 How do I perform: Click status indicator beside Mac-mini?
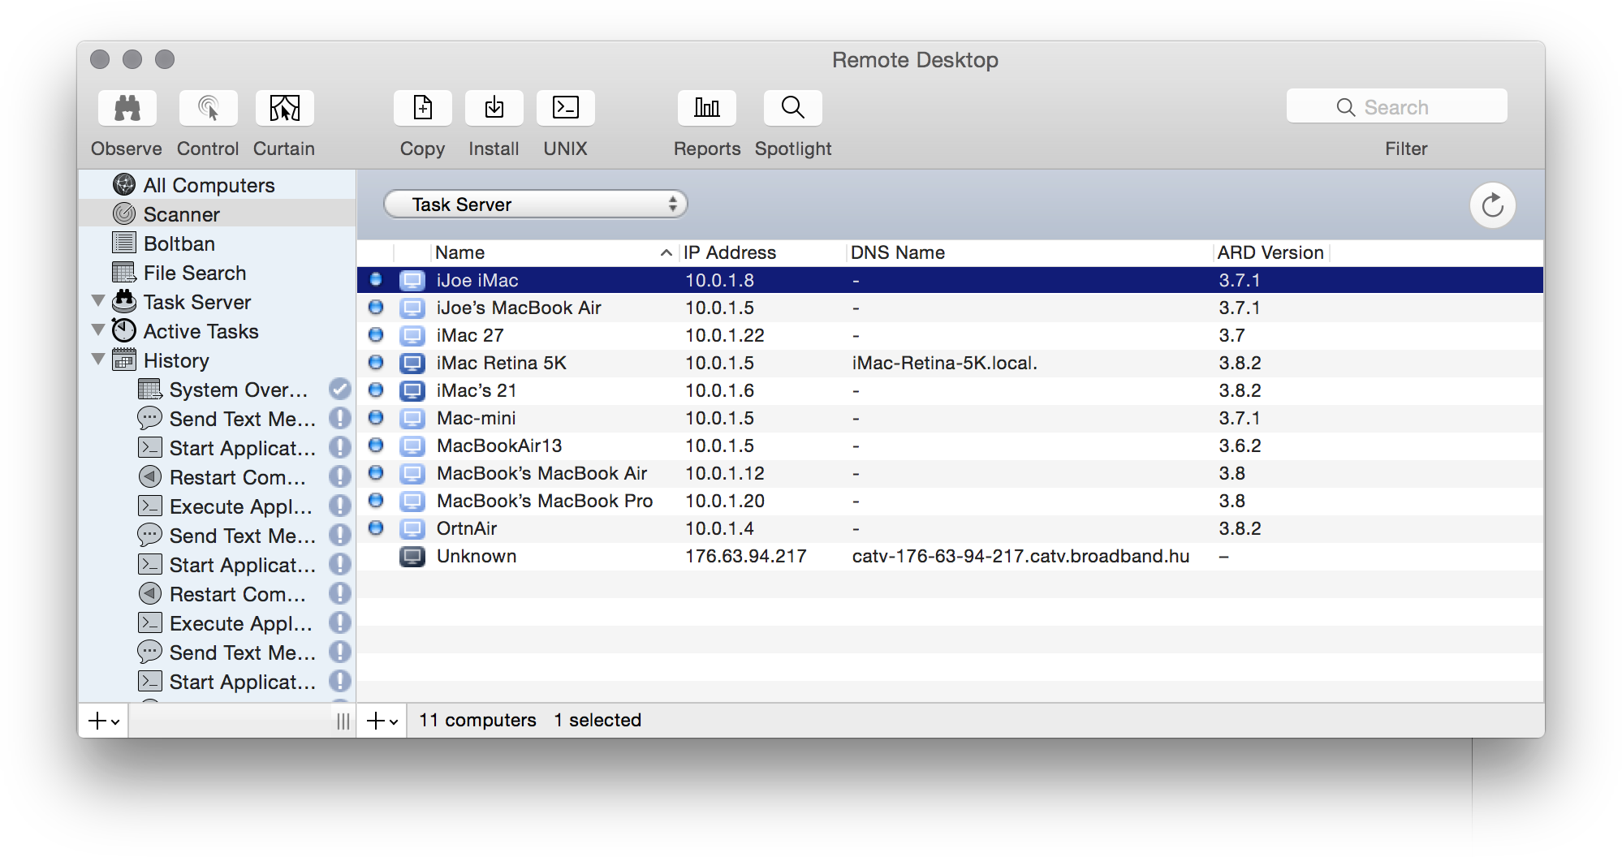pyautogui.click(x=376, y=418)
